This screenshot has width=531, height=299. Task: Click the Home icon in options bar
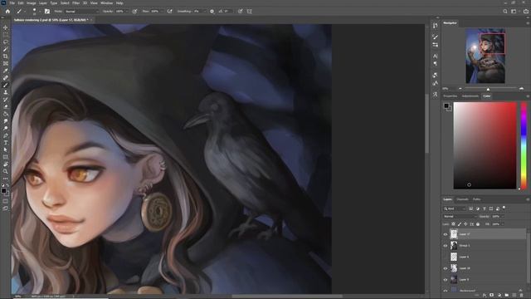(7, 11)
